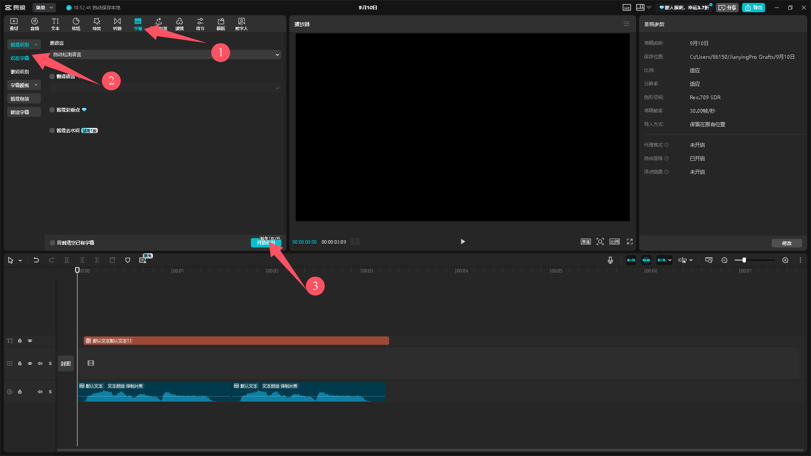Open the 菜单 dropdown in title bar

[x=44, y=8]
